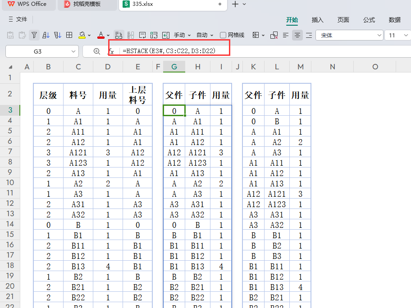Apply the red font color A

point(101,35)
